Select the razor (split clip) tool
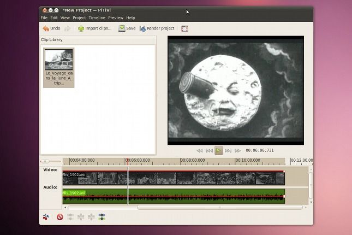The image size is (352, 235). 46,217
